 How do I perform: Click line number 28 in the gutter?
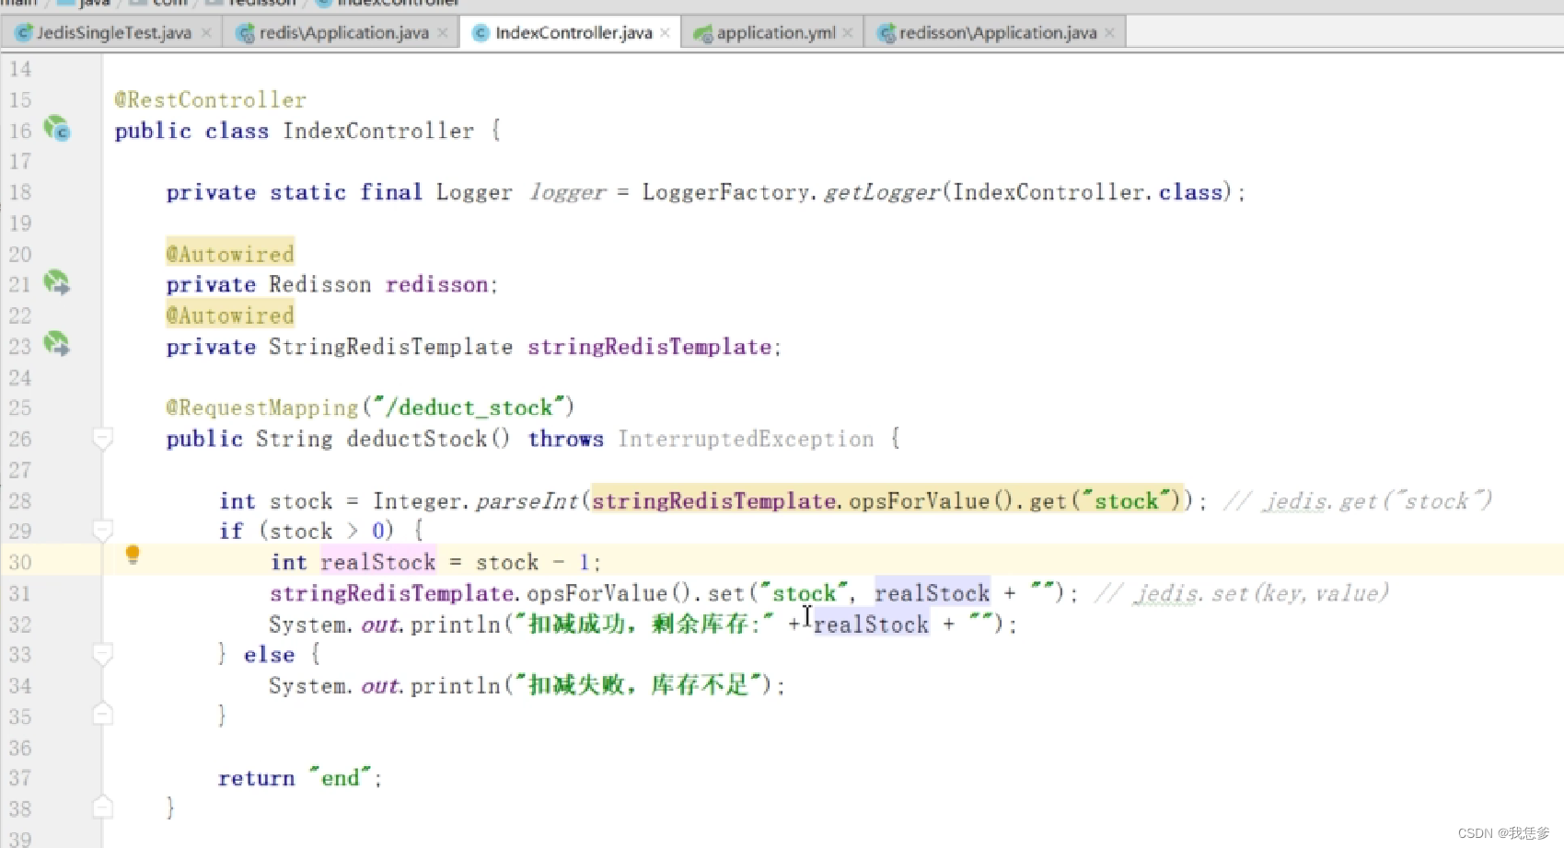[x=20, y=500]
